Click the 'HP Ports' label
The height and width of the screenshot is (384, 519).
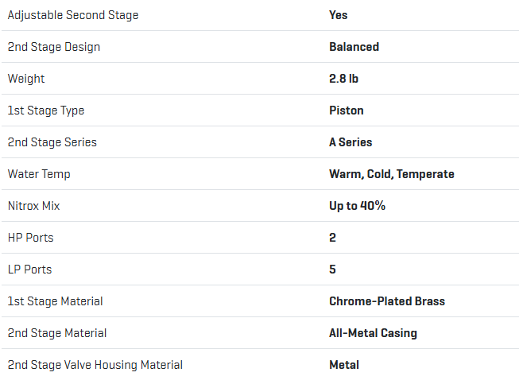[x=31, y=238]
